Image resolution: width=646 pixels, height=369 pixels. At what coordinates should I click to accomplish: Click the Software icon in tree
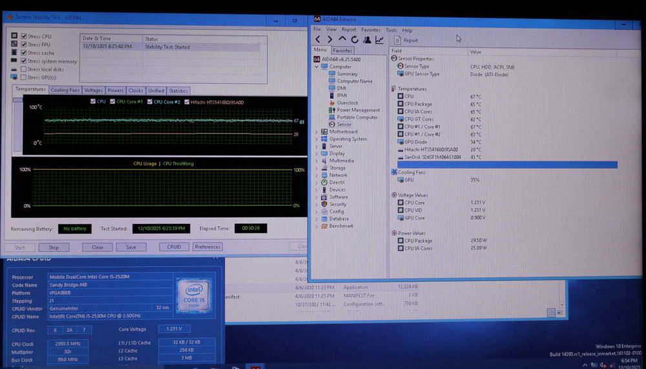324,197
